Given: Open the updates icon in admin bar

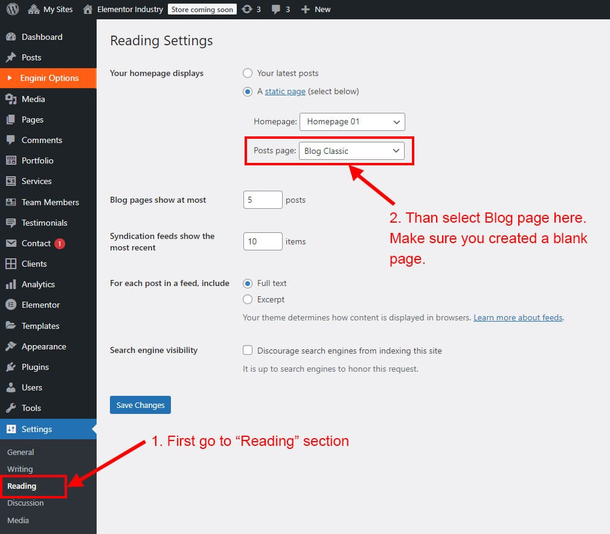Looking at the screenshot, I should tap(246, 9).
